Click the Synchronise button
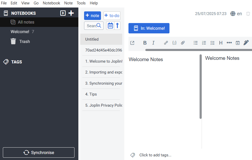 pyautogui.click(x=39, y=152)
